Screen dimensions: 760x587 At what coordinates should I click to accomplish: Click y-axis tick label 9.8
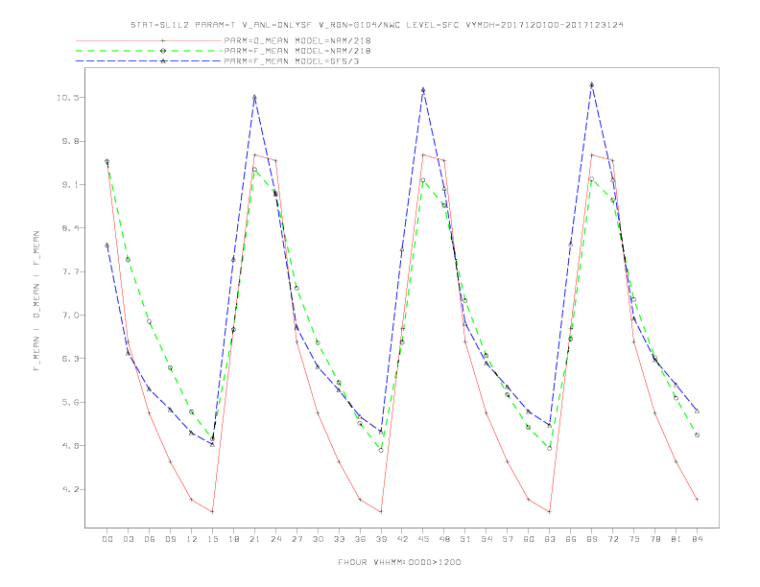[x=70, y=141]
